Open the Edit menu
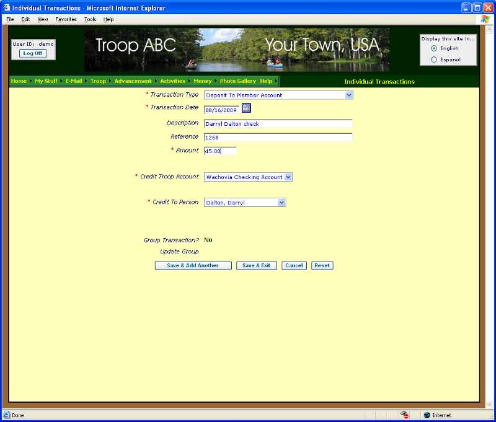 [25, 19]
